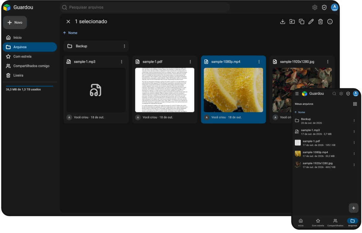Click the sample-1080p.mp4 lemon thumbnail
Screen dimensions: 362x233
click(x=233, y=90)
